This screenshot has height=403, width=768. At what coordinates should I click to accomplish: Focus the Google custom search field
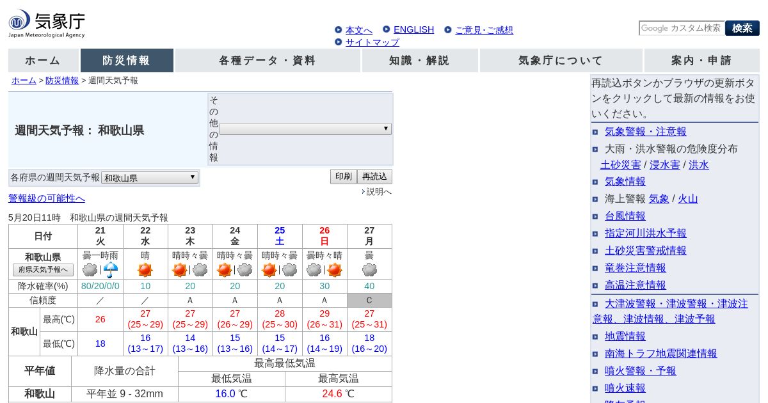[x=682, y=28]
